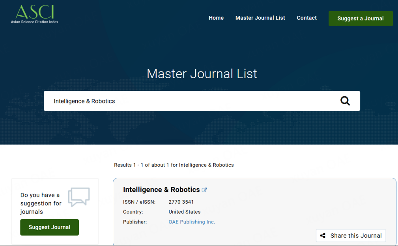
Task: Click the speech bubbles suggestion icon
Action: [79, 197]
